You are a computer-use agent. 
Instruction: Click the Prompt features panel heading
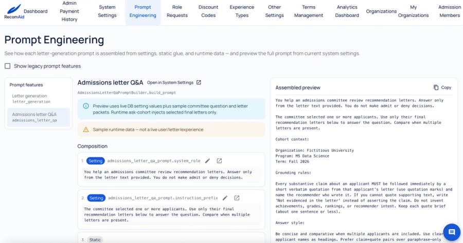click(x=26, y=85)
